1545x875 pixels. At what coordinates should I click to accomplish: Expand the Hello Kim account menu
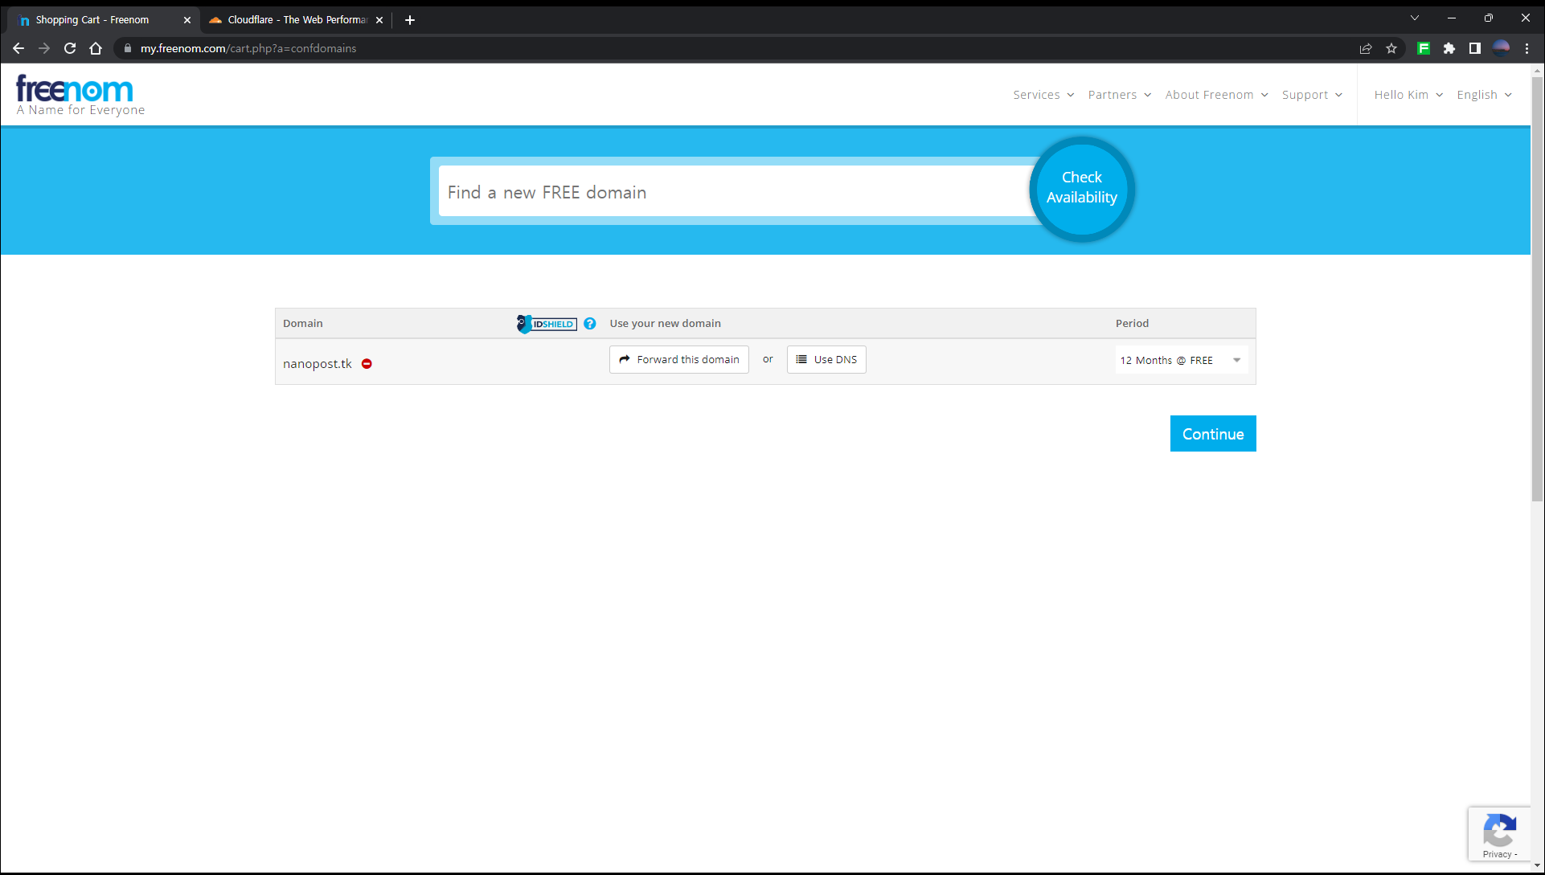[1408, 95]
